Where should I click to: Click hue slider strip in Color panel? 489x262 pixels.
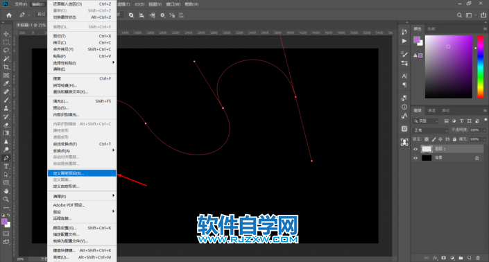coord(481,67)
